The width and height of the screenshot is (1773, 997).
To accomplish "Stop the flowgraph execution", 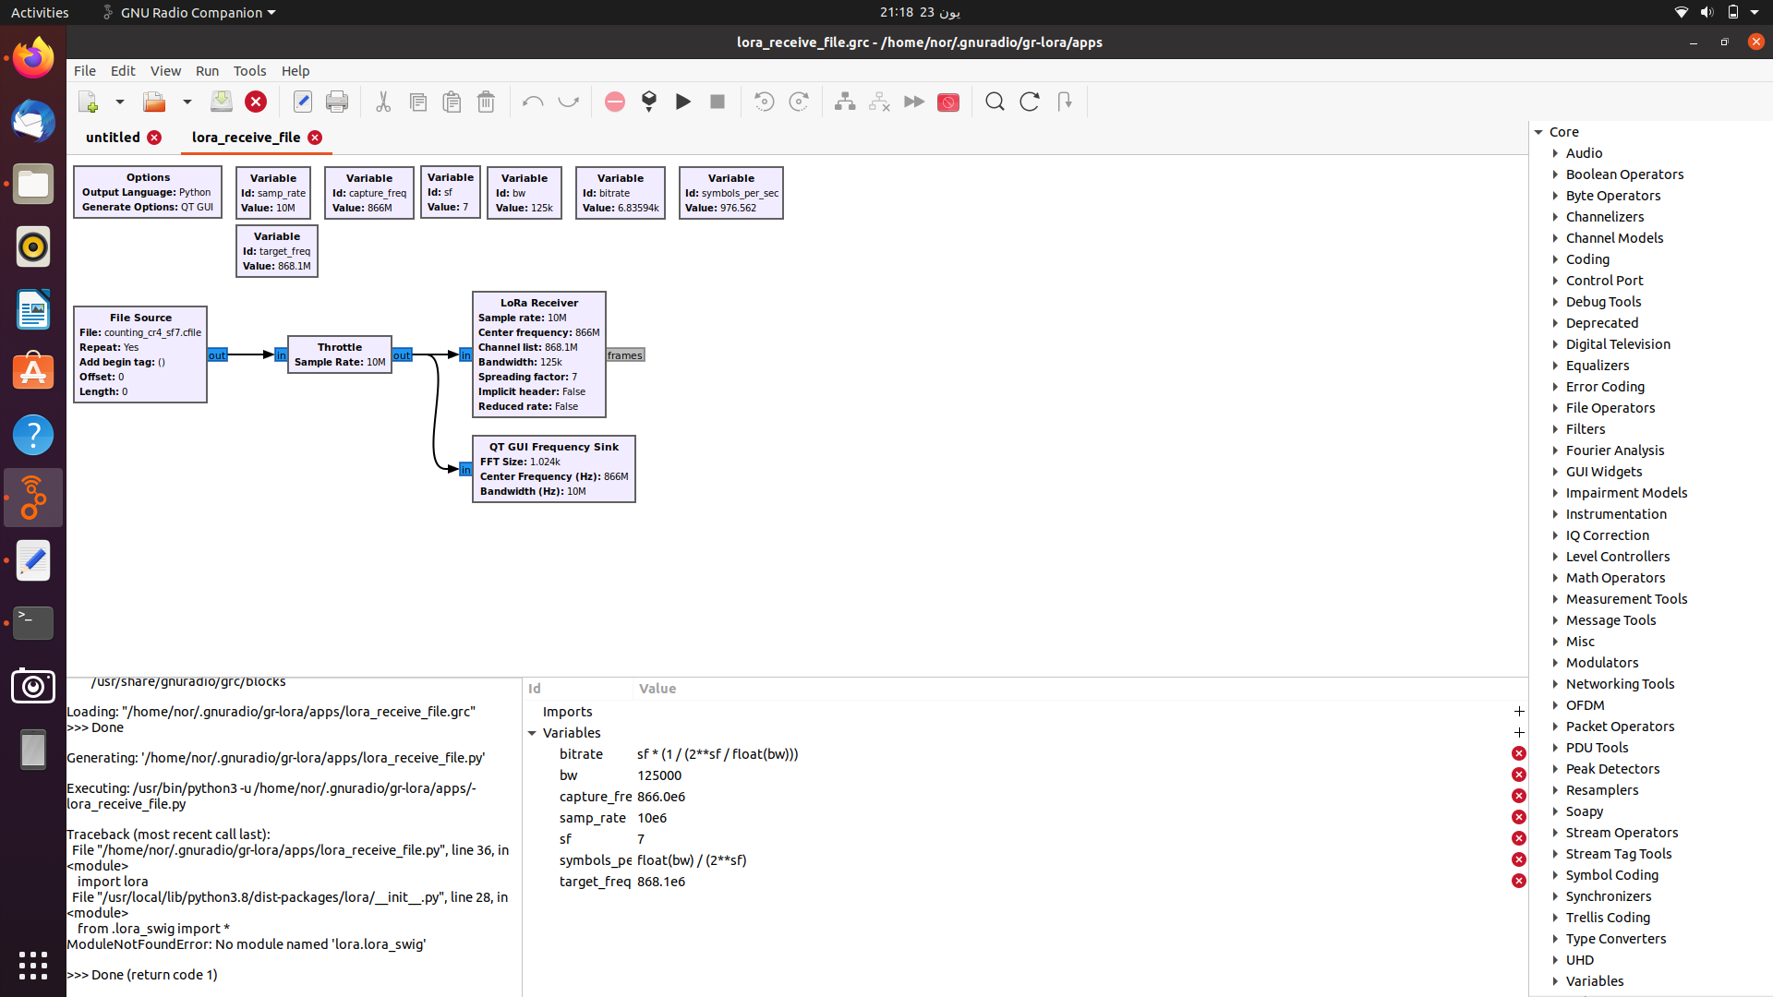I will tap(718, 102).
